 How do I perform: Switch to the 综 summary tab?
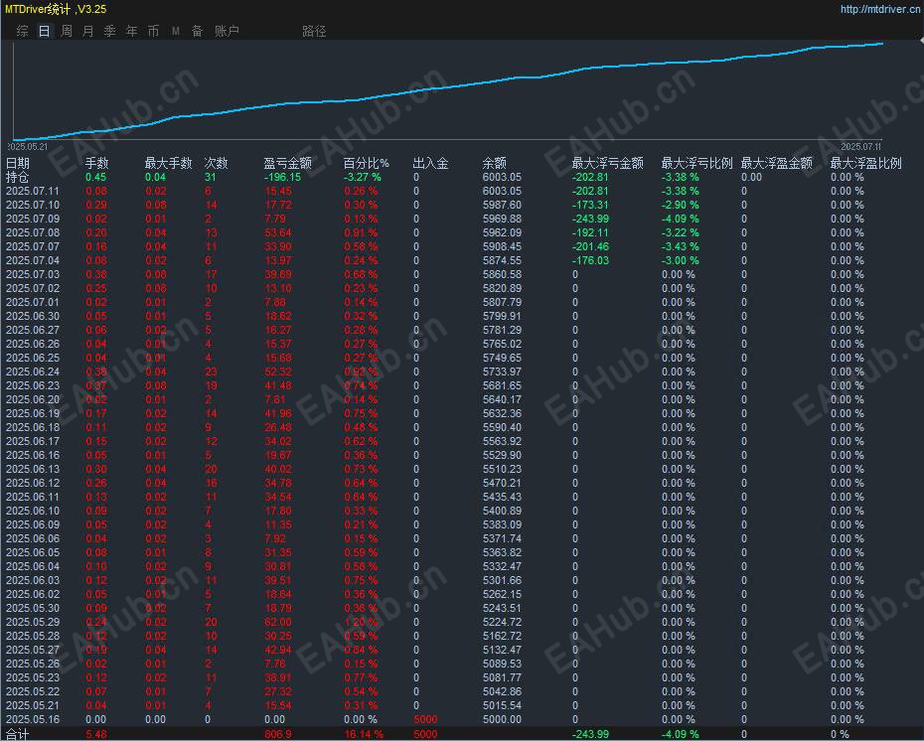coord(23,31)
